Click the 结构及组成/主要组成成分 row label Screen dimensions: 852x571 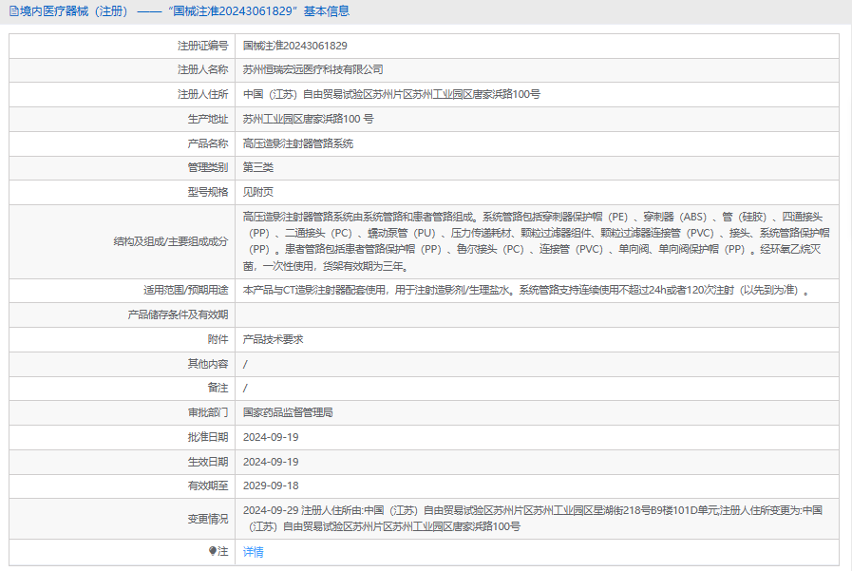point(171,241)
